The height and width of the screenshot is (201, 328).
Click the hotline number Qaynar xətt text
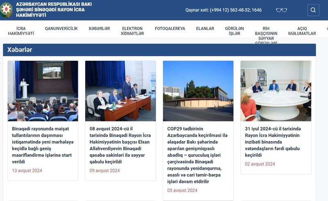223,10
